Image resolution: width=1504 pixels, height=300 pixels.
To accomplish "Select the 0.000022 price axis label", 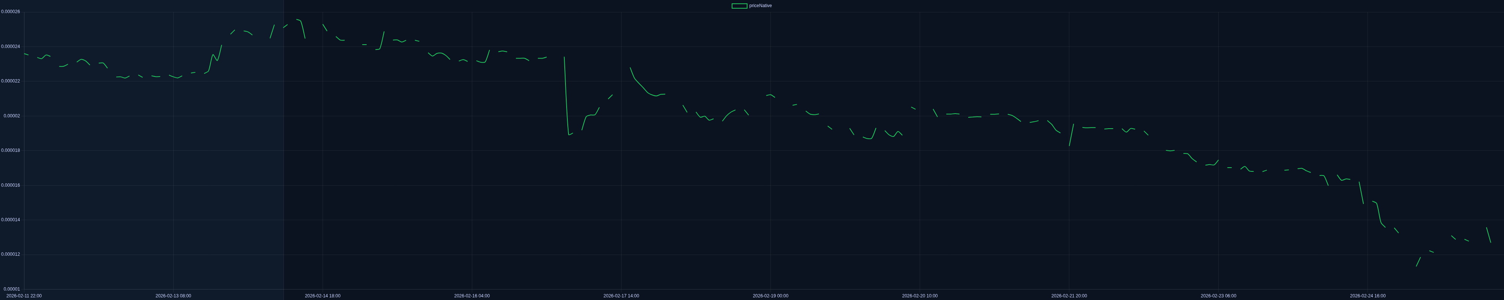I will pos(11,81).
